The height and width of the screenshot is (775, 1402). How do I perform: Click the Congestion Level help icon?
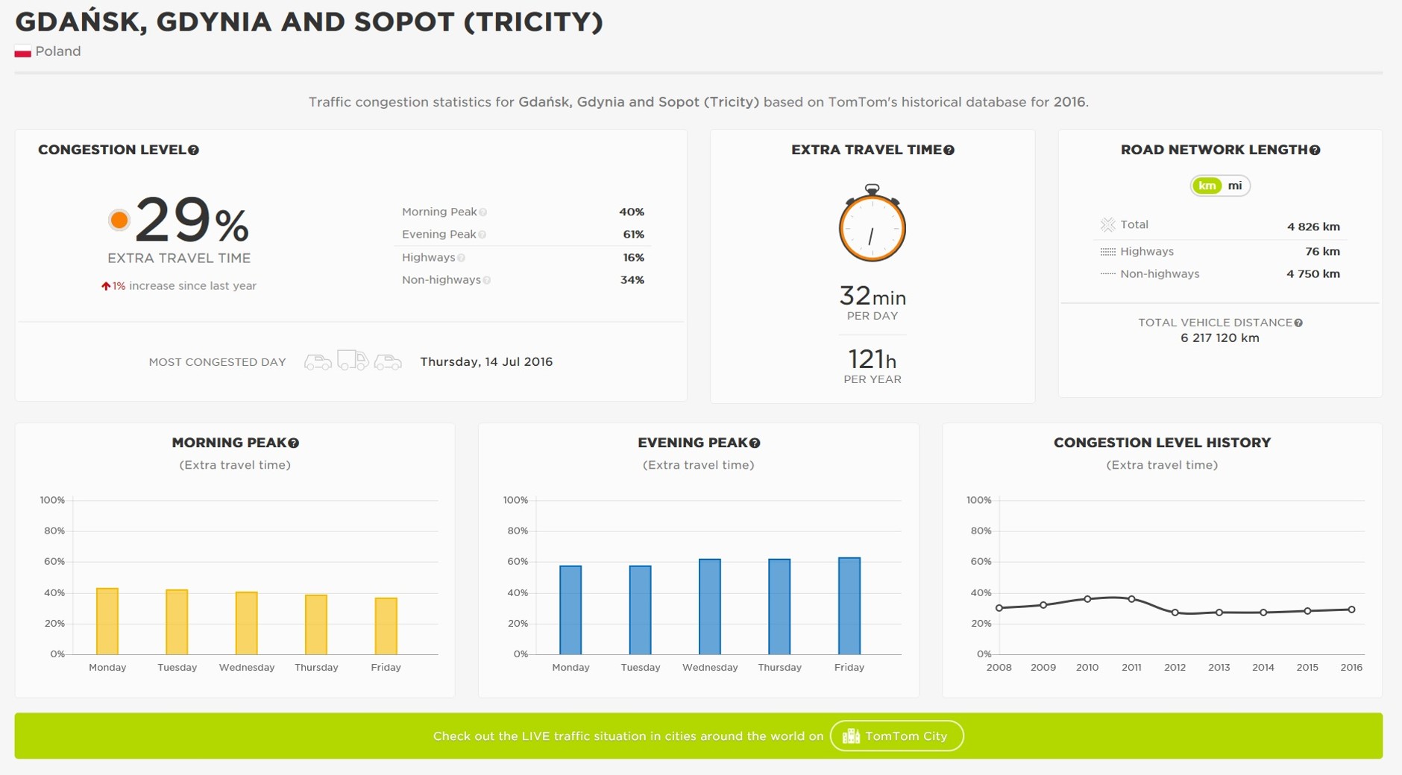tap(194, 151)
